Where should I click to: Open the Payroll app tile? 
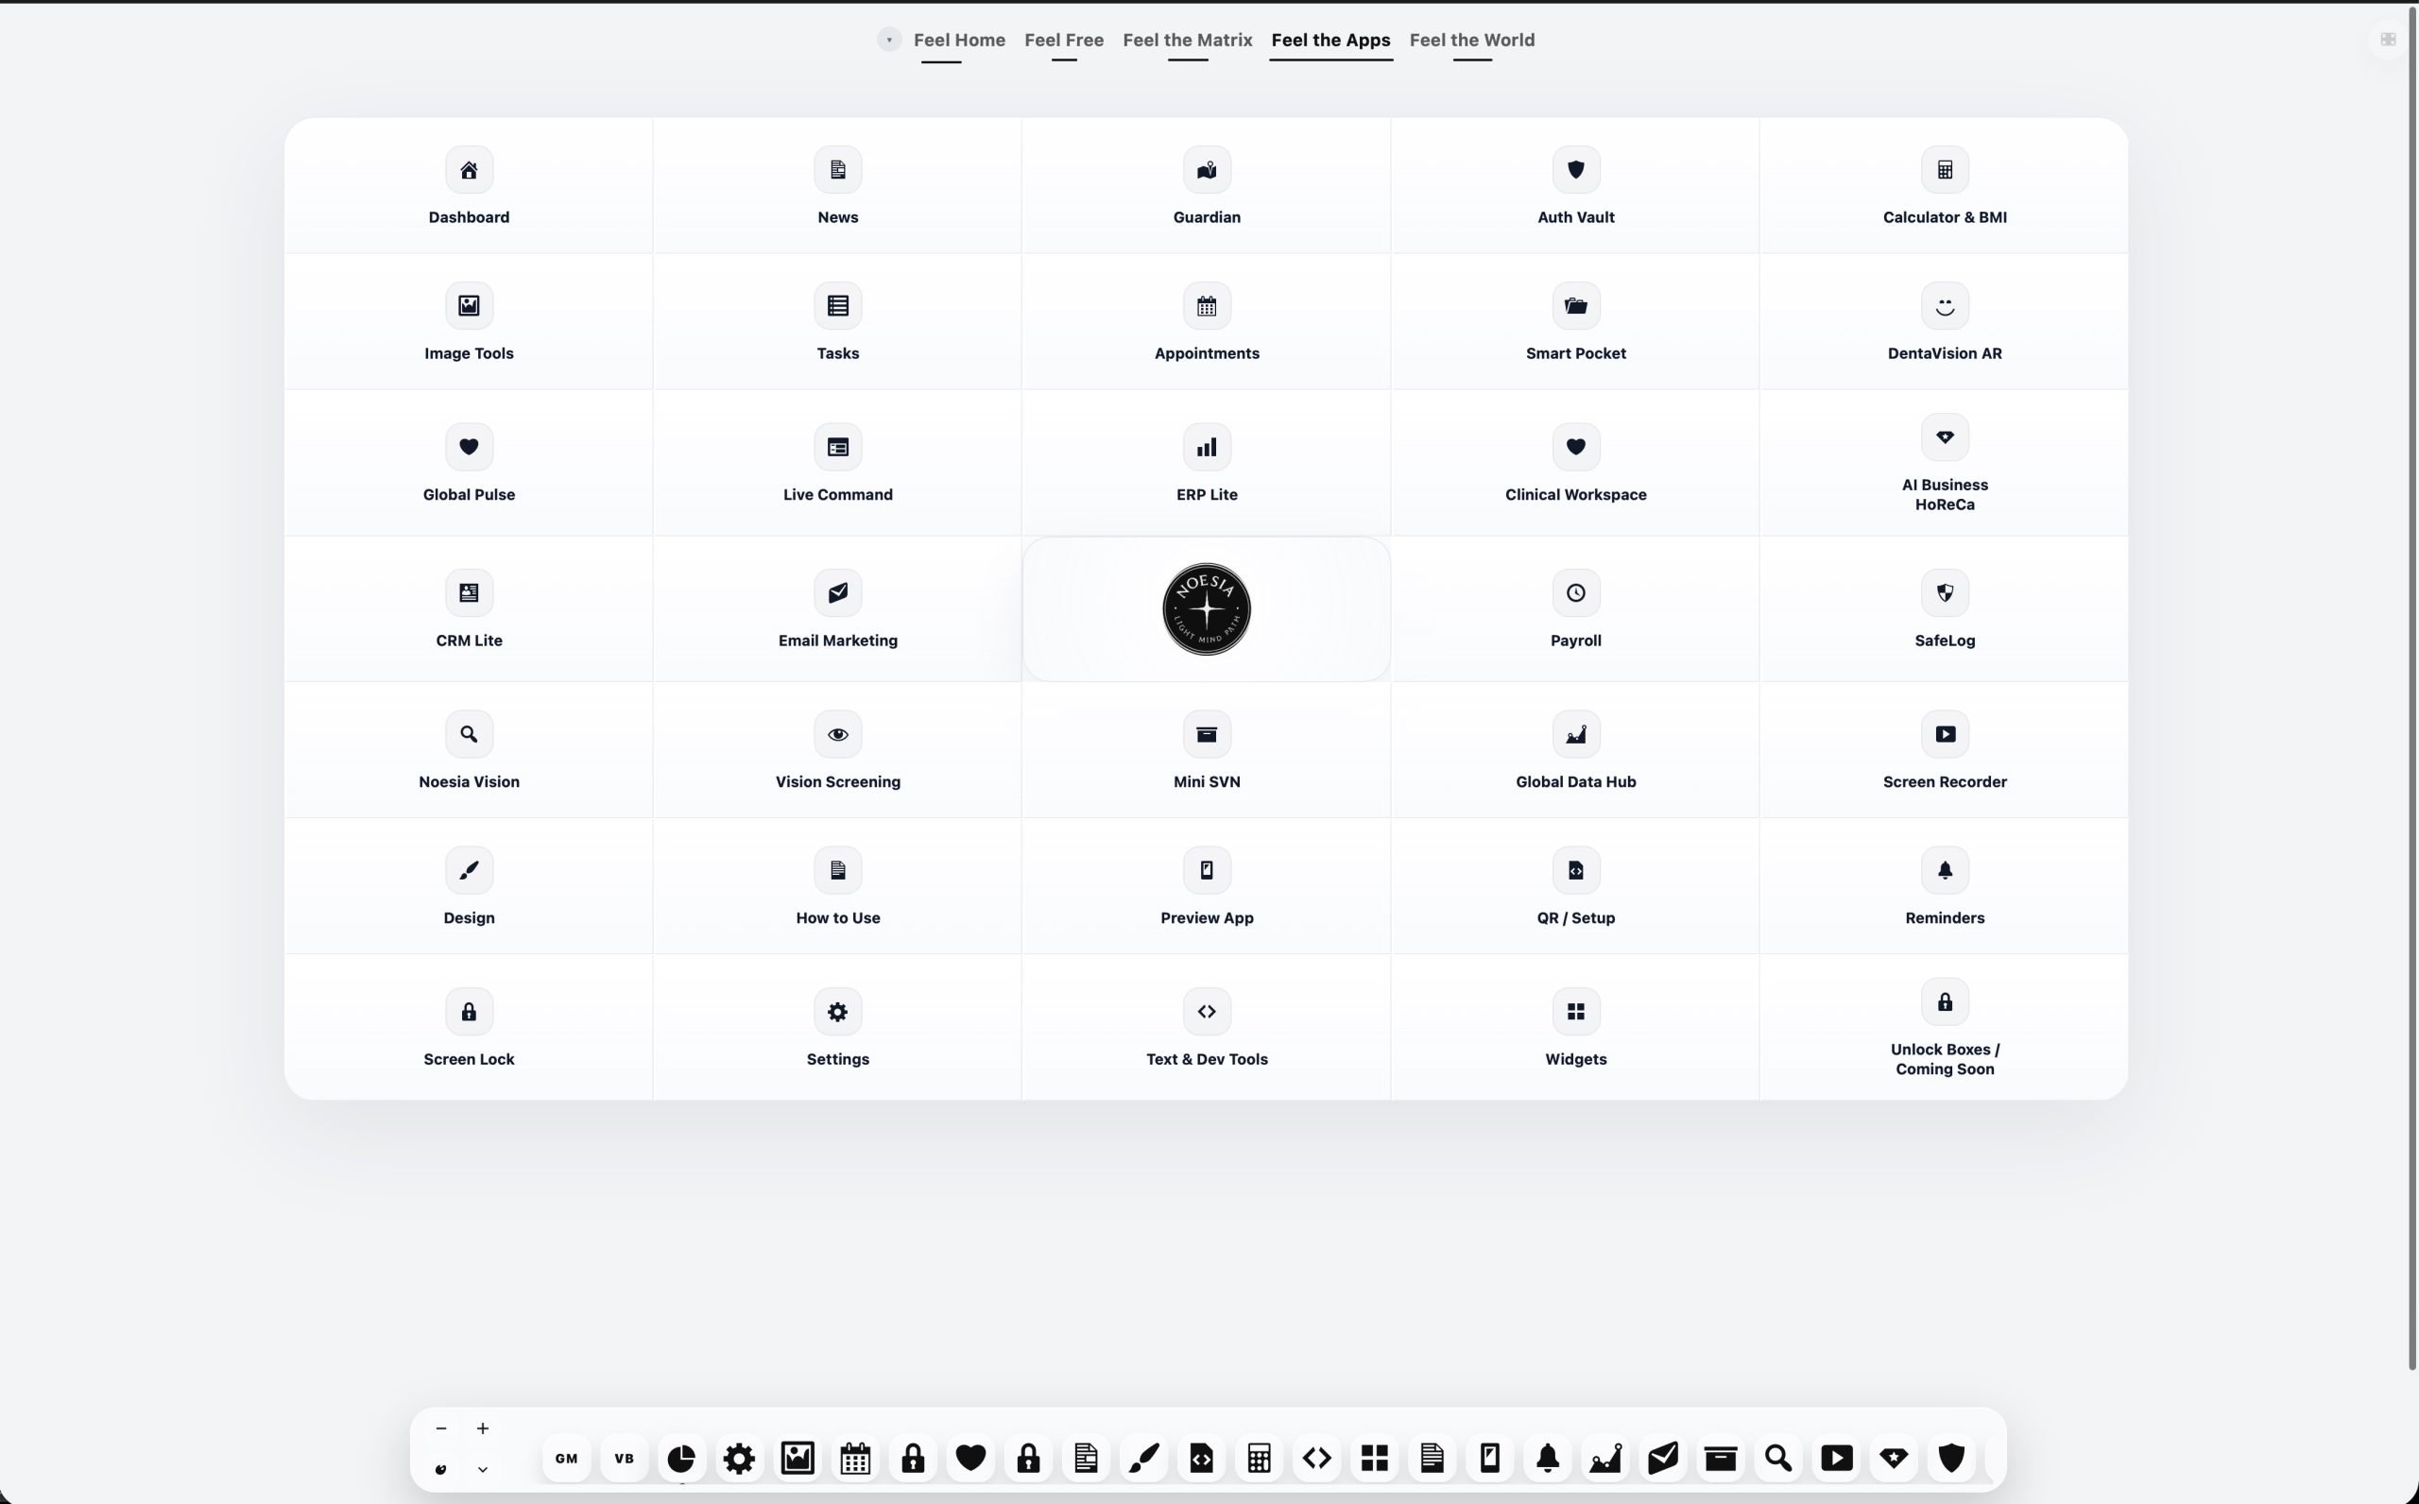[x=1575, y=609]
